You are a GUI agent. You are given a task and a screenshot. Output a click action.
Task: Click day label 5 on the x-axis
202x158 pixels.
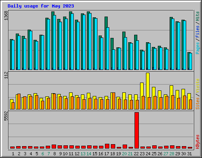pos(37,154)
